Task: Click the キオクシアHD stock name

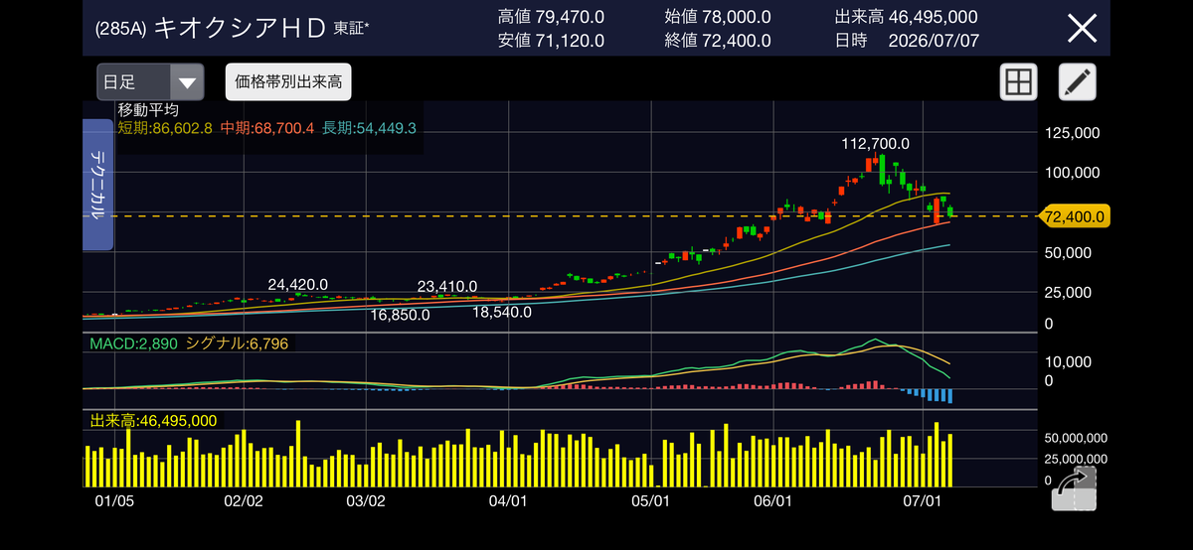Action: [x=240, y=28]
